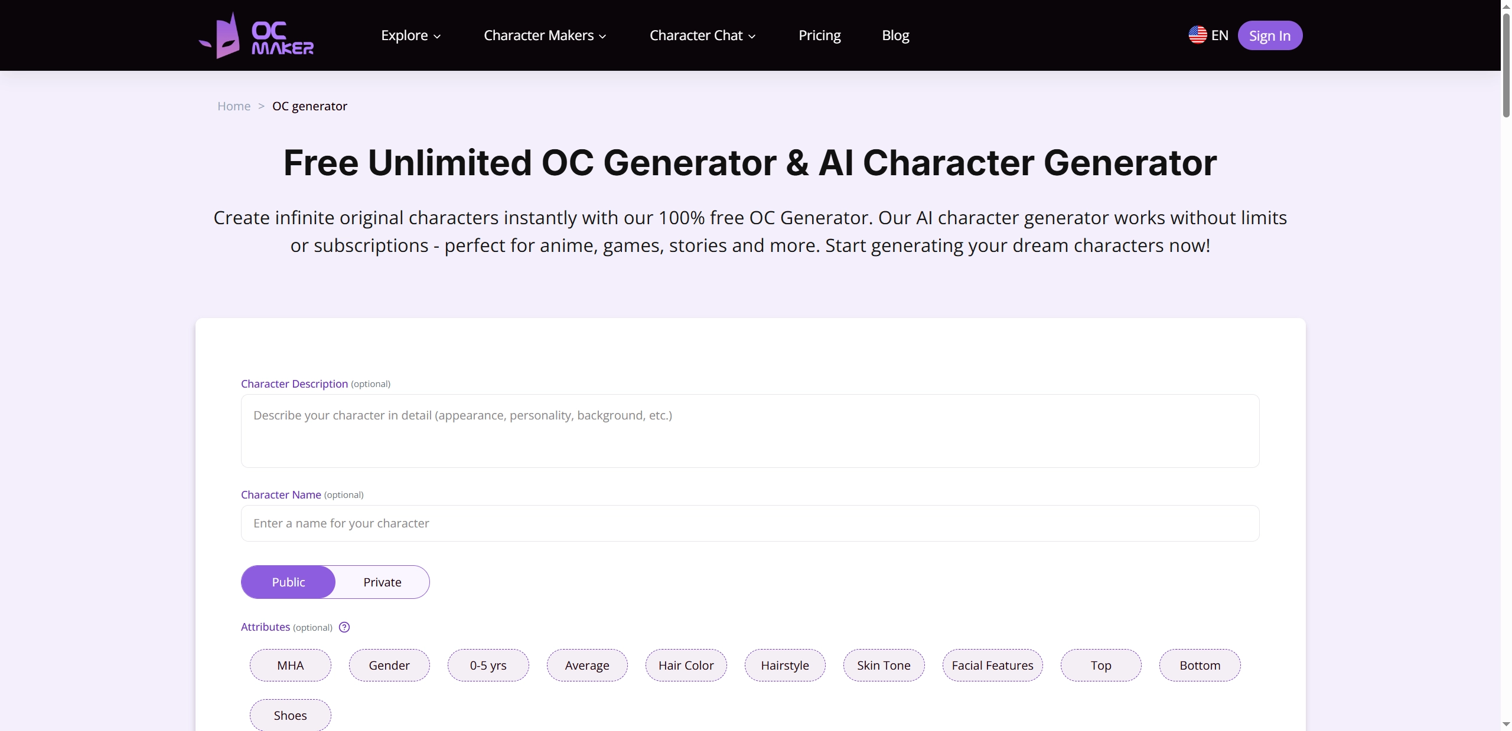Open the Character Chat dropdown

tap(702, 35)
